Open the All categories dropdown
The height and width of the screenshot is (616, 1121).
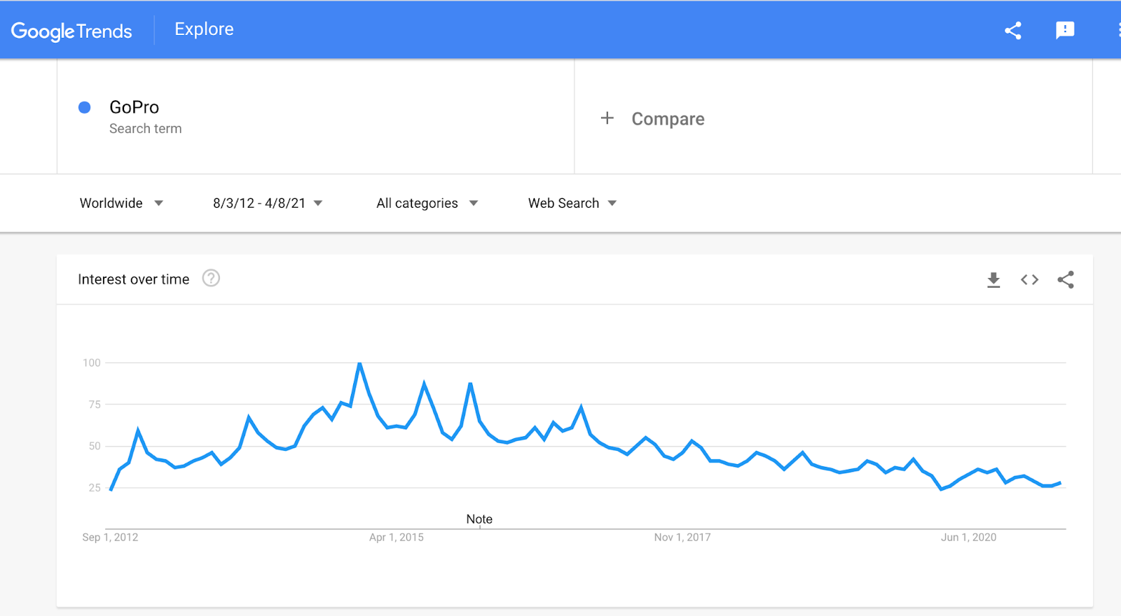[427, 203]
